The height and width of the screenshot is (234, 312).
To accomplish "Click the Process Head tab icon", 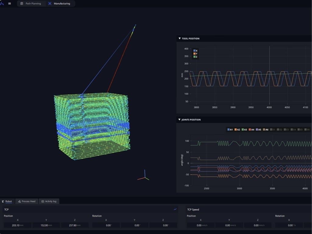I will [19, 201].
